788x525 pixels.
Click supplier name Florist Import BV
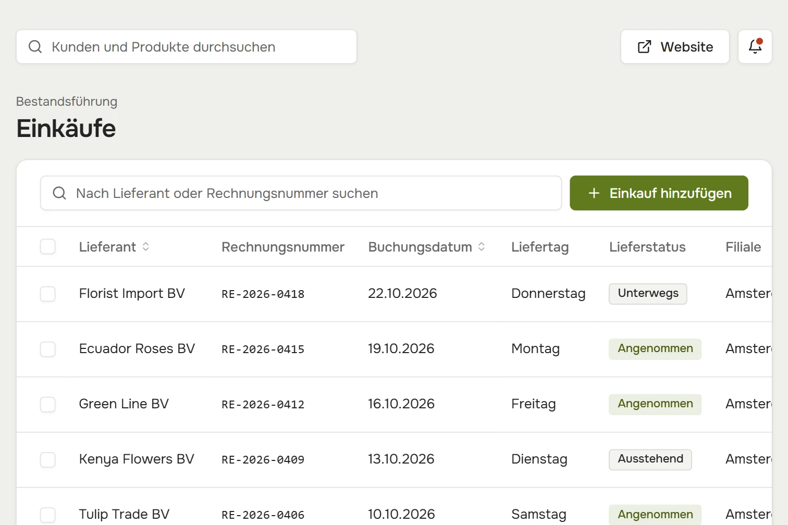132,294
